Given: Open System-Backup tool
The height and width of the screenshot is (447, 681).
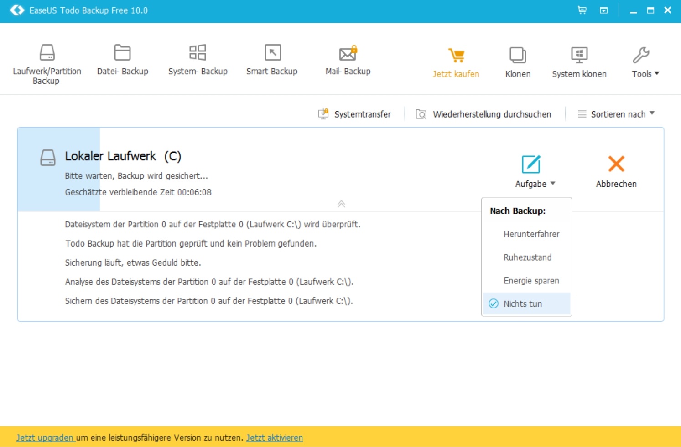Looking at the screenshot, I should click(198, 60).
